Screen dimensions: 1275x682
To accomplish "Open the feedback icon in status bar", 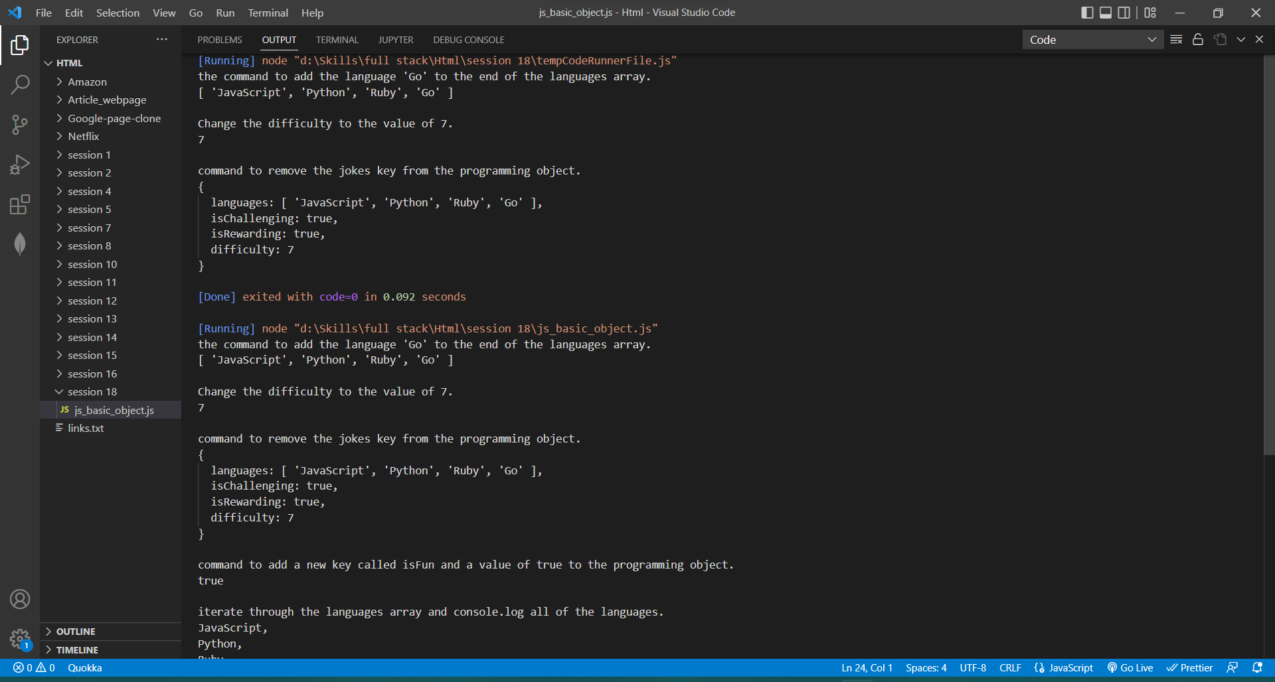I will (1232, 668).
